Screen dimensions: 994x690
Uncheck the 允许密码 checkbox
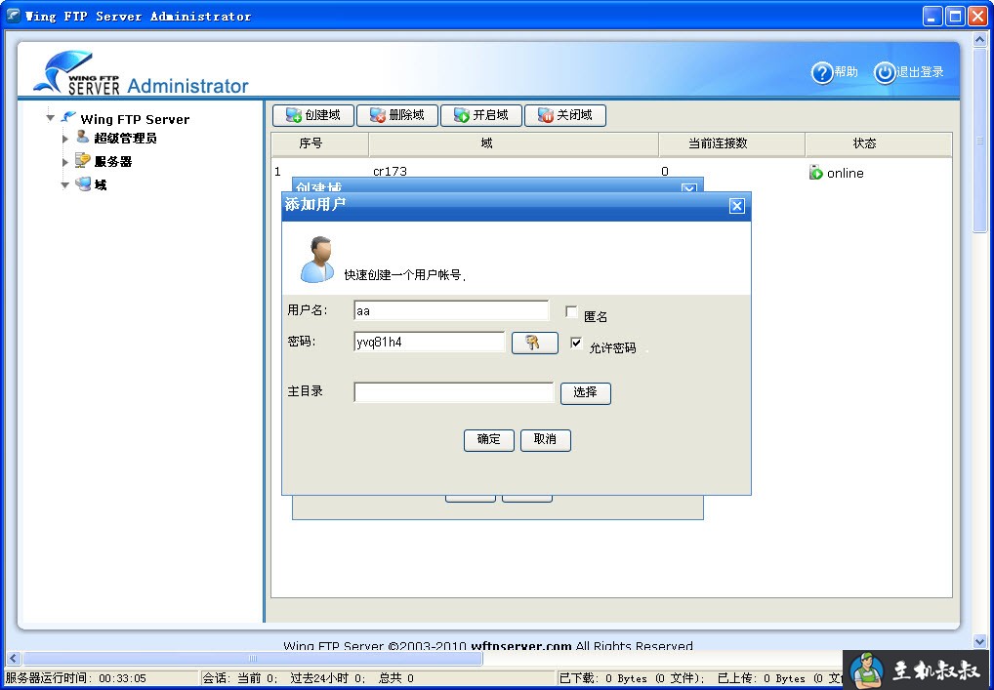(576, 343)
